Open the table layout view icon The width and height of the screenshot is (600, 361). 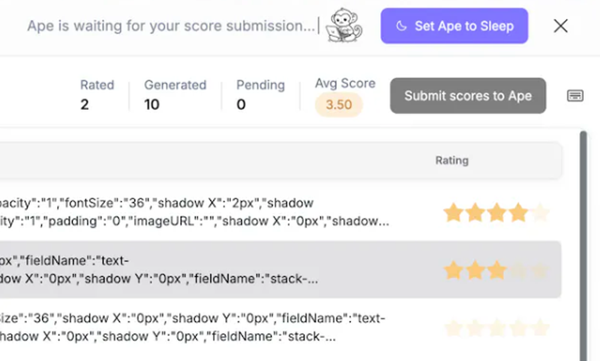(x=575, y=96)
